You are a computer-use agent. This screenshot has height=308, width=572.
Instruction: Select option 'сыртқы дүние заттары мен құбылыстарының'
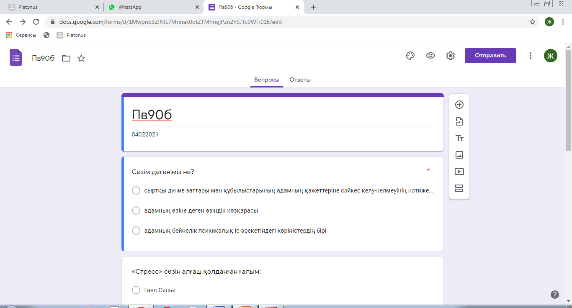pyautogui.click(x=136, y=190)
